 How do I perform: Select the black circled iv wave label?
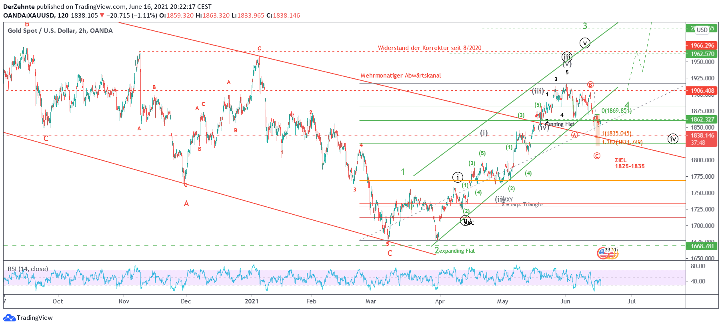[x=673, y=139]
